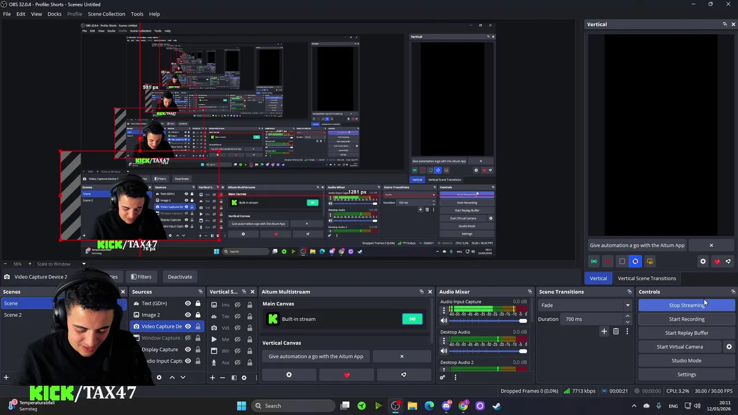738x415 pixels.
Task: Enable Studio Mode
Action: [x=687, y=361]
